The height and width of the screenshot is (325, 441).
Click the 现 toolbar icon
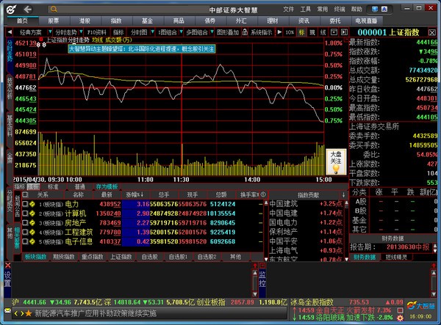[x=312, y=32]
